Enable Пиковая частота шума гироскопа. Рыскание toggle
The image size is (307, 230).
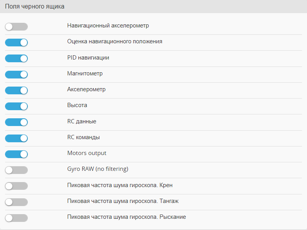(16, 218)
